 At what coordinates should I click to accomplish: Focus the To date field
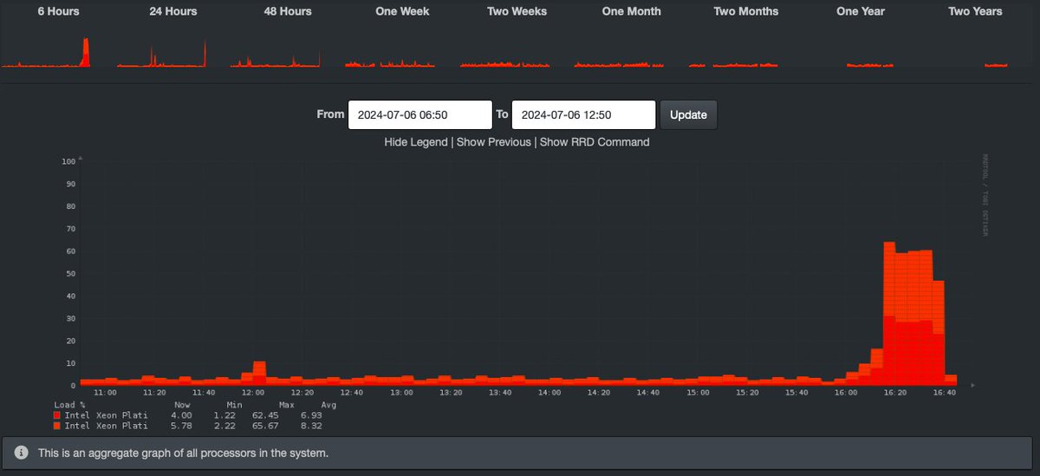583,114
